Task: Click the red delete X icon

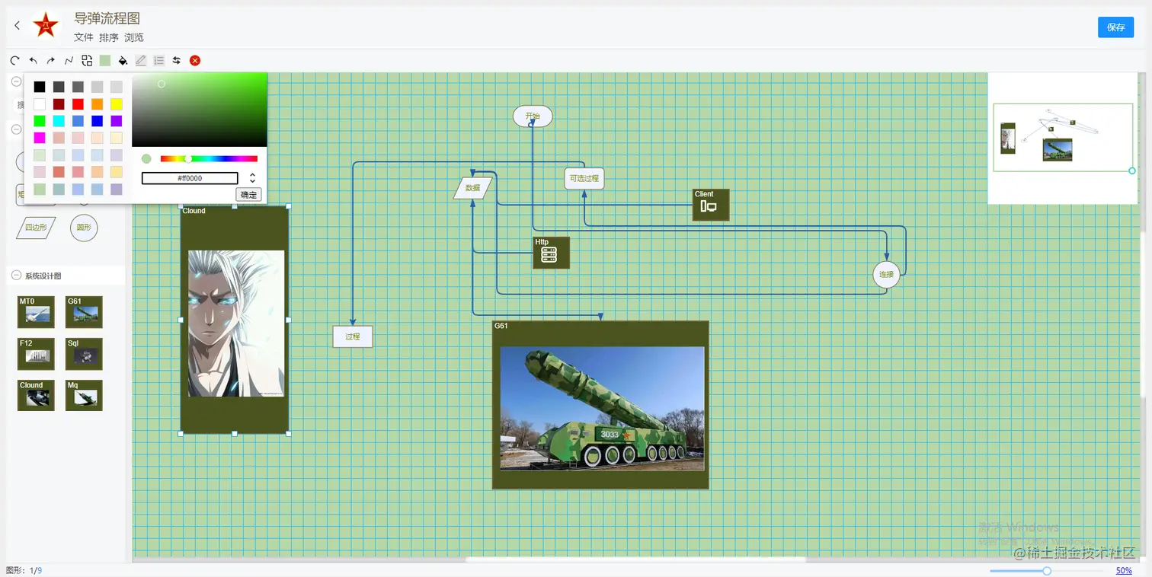Action: pos(195,60)
